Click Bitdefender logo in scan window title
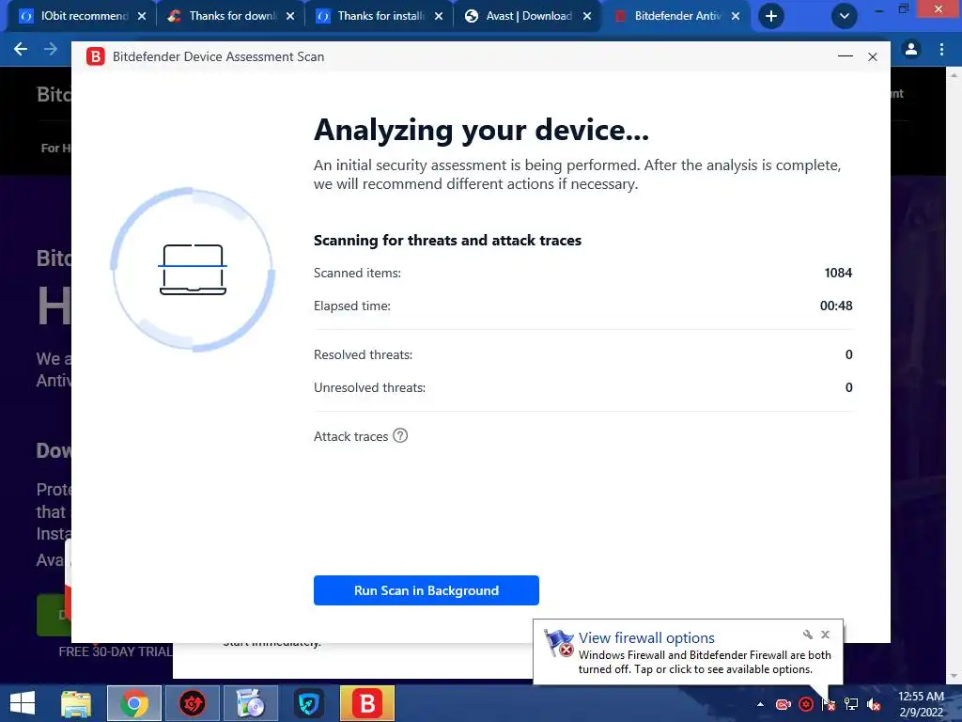 pos(95,56)
